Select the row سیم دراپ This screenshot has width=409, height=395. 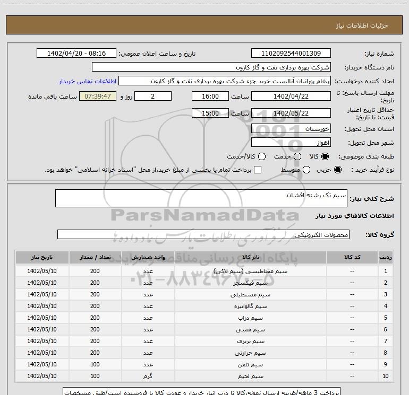(204, 318)
